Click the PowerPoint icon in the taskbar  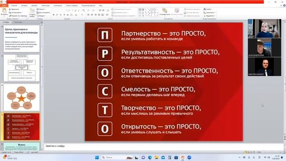(183, 157)
